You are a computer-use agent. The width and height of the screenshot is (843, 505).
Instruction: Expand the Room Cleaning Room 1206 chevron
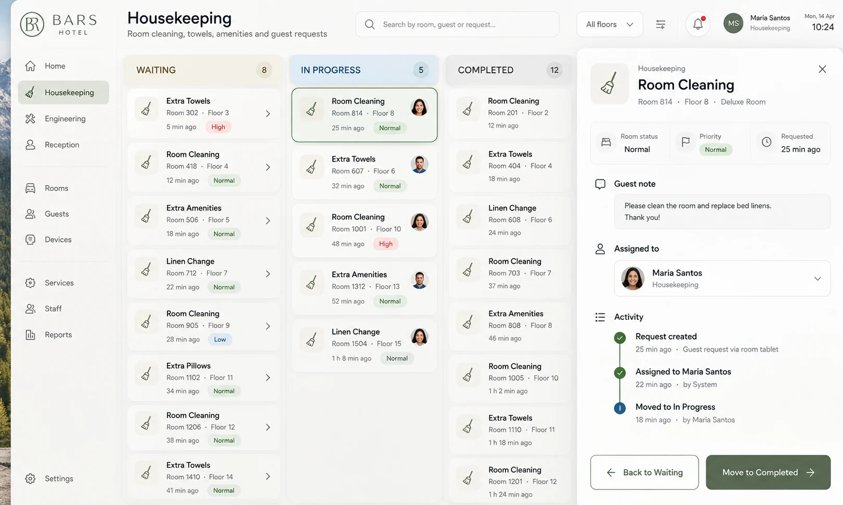[x=268, y=428]
